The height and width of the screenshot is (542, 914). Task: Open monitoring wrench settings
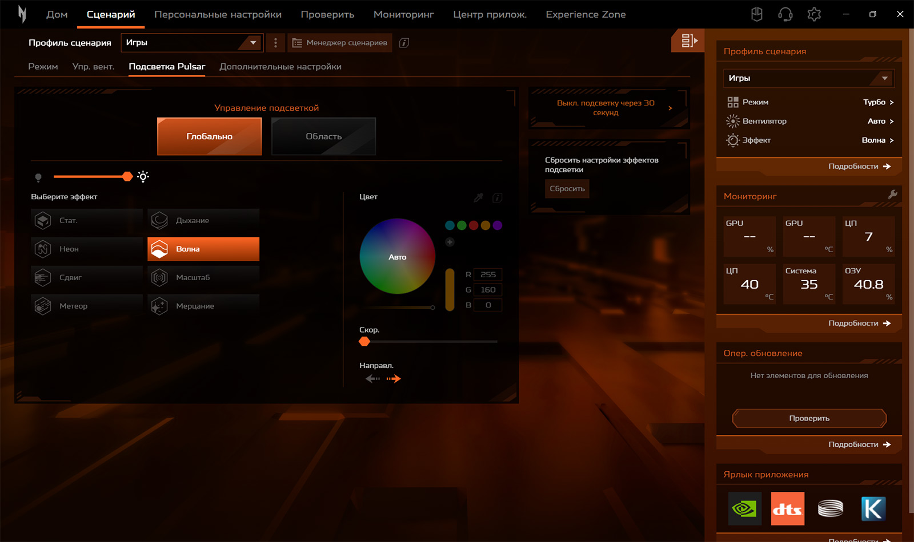click(892, 195)
